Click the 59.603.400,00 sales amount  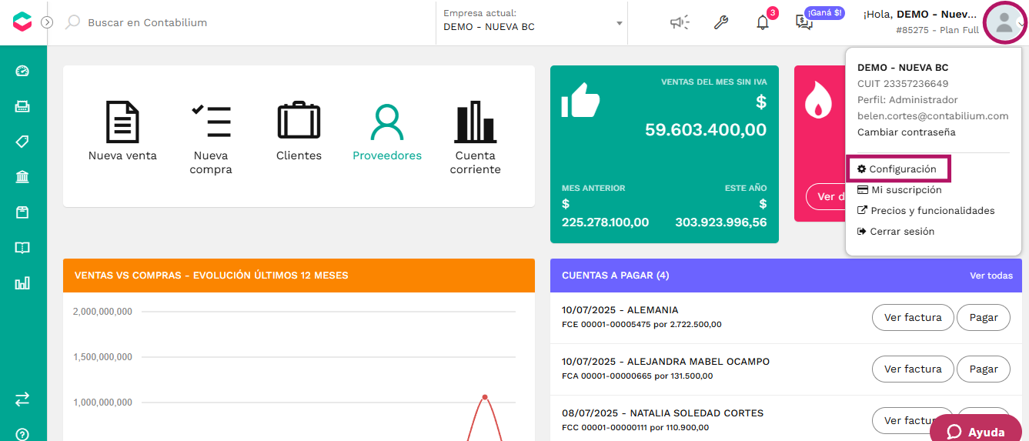point(706,130)
